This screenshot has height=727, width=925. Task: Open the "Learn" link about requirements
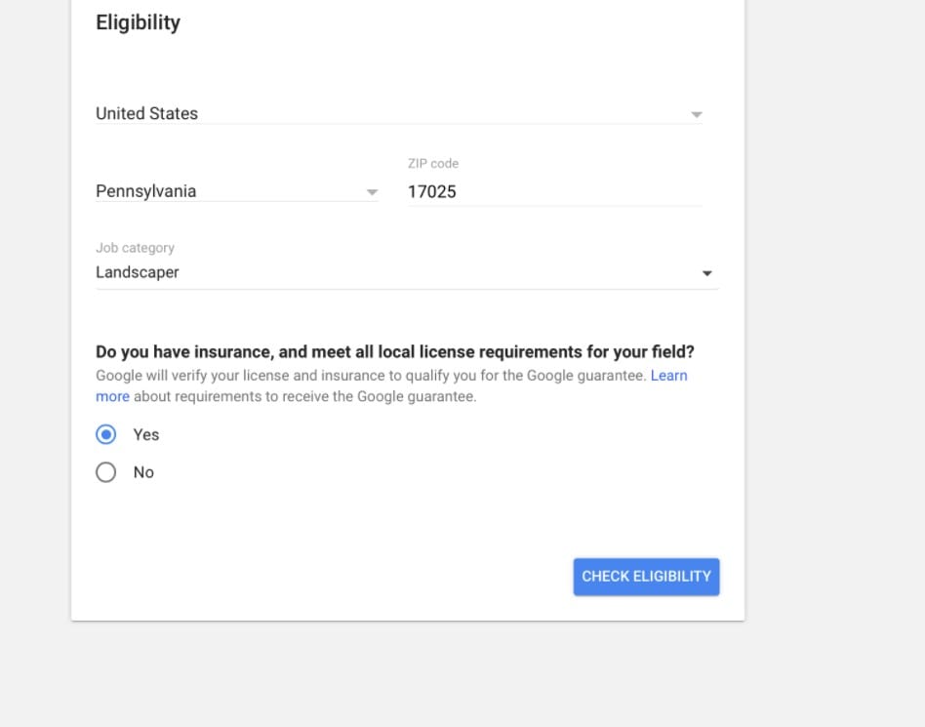668,376
